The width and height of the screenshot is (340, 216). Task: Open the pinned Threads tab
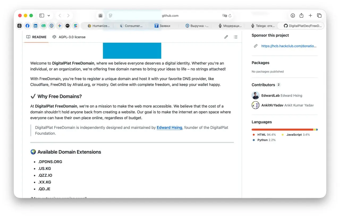tap(19, 26)
